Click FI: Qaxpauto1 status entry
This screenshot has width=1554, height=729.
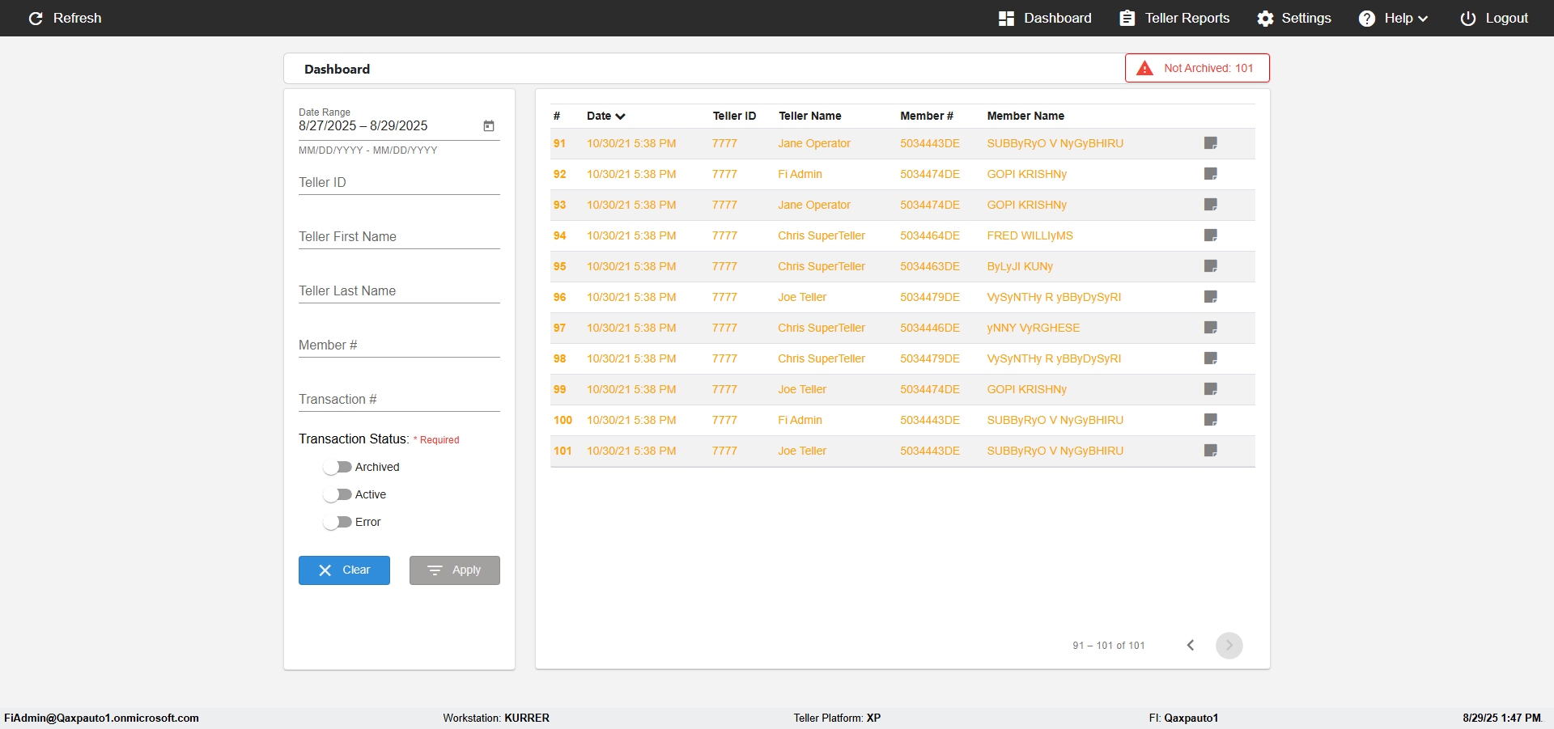[1183, 718]
